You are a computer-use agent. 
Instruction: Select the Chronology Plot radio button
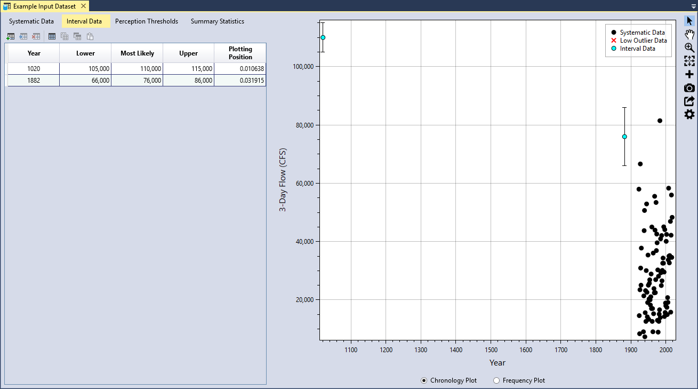click(x=424, y=380)
